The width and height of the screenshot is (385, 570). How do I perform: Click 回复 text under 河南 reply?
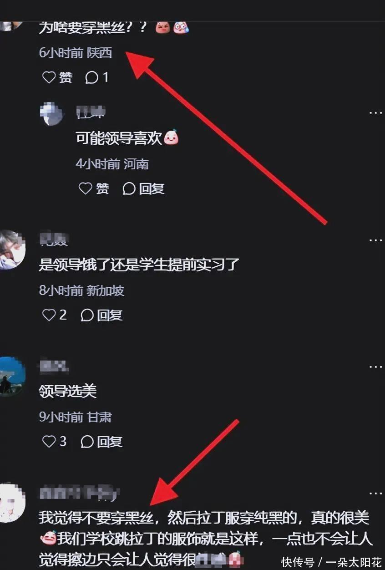click(152, 188)
